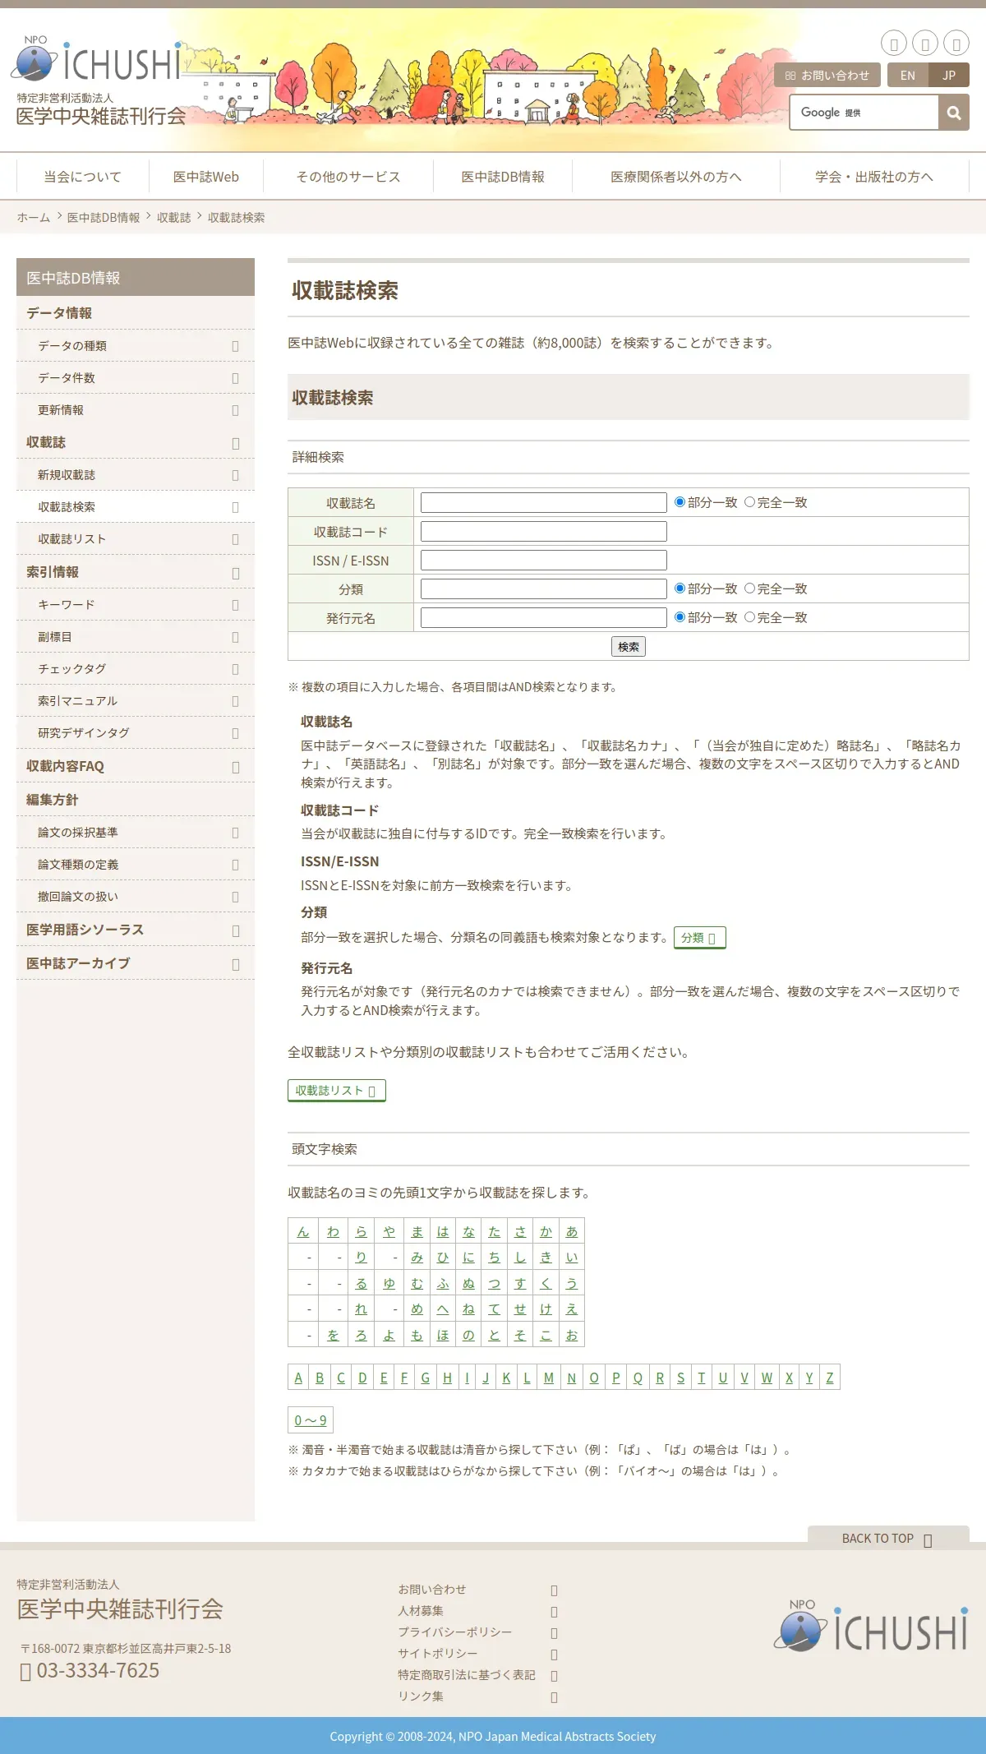
Task: Select 部分一致 for 分類
Action: click(680, 589)
